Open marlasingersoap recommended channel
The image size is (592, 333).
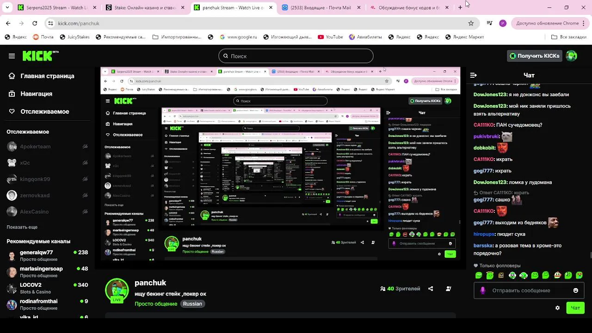tap(47, 271)
